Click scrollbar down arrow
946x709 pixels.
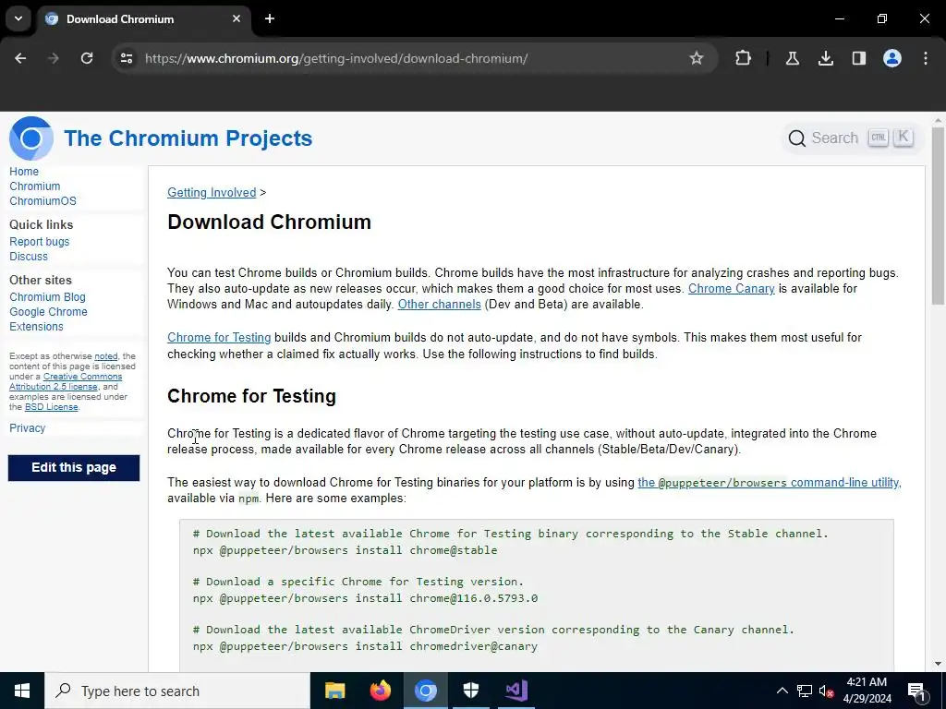[x=938, y=664]
